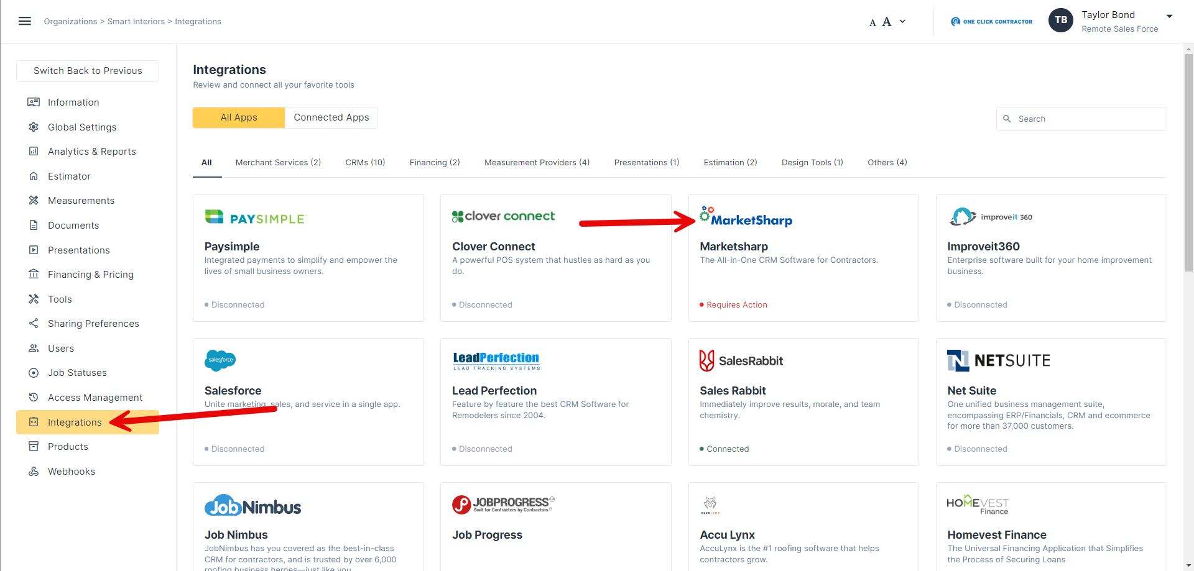Click the TB user avatar
The width and height of the screenshot is (1194, 571).
pos(1061,20)
